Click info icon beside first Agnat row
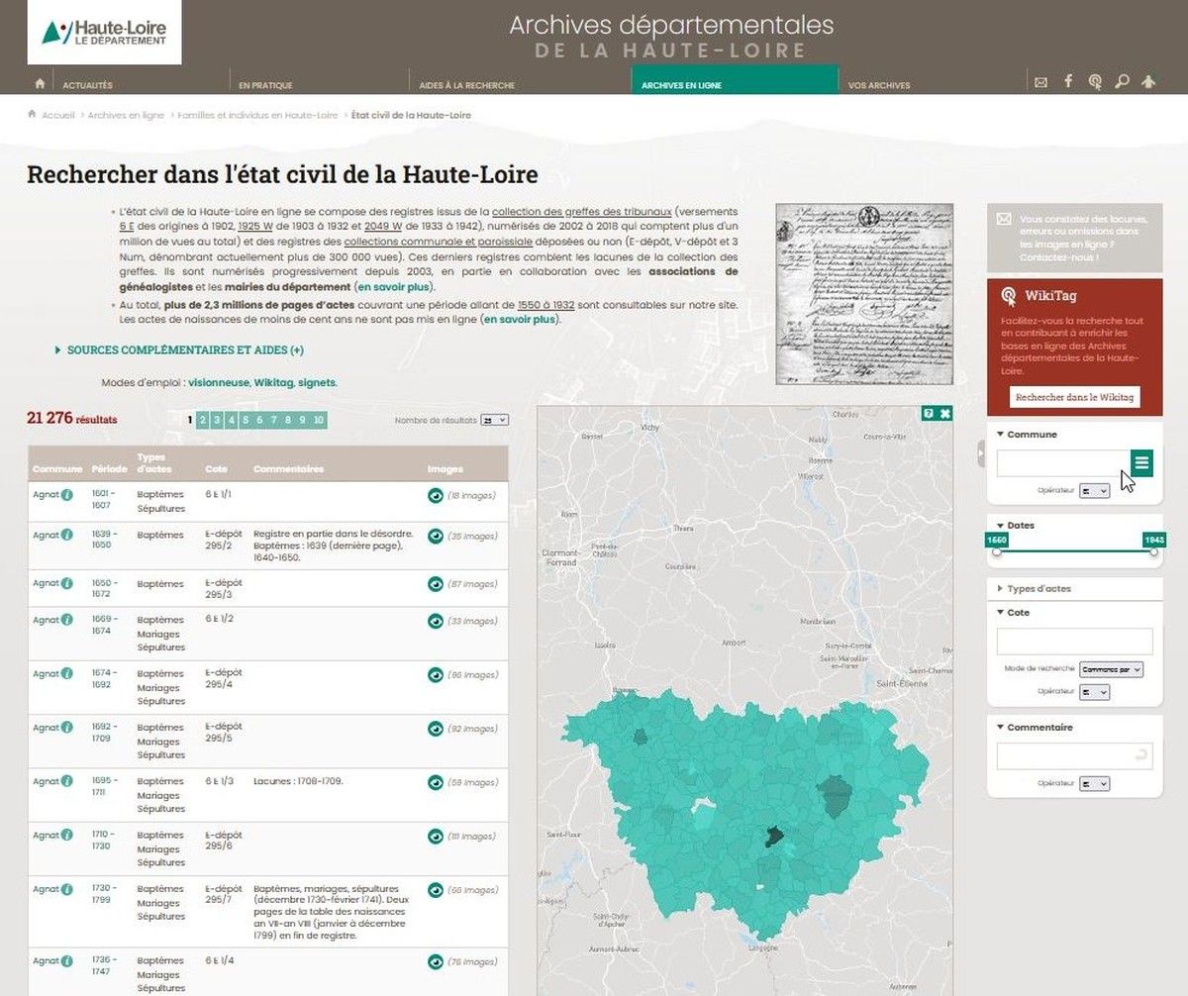The width and height of the screenshot is (1188, 996). tap(67, 494)
